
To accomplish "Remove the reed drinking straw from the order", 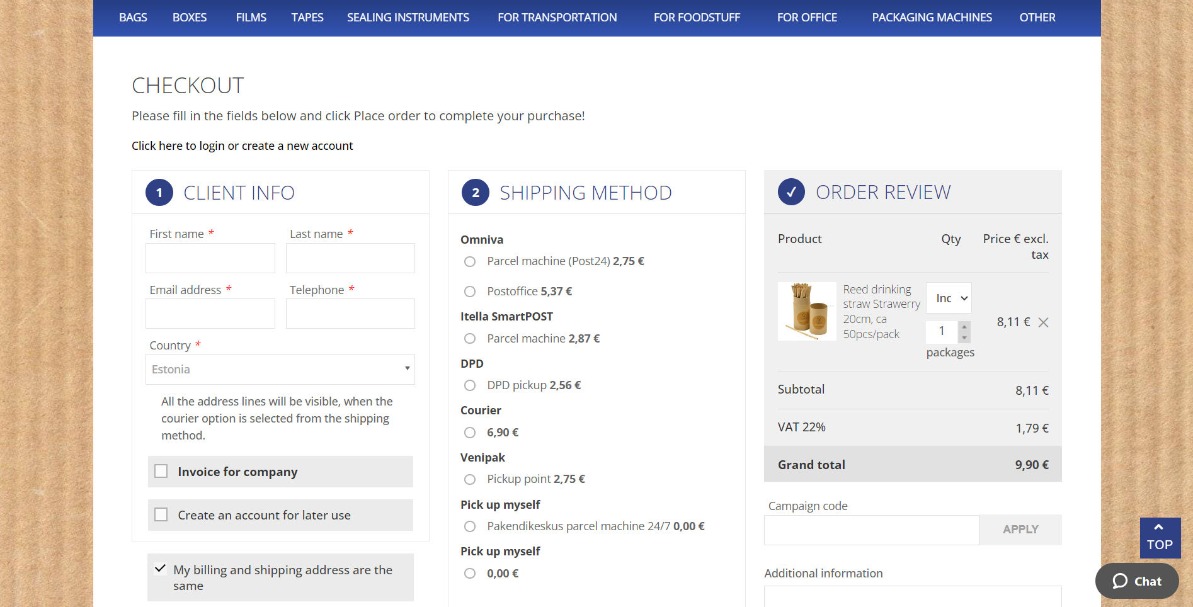I will [1043, 322].
